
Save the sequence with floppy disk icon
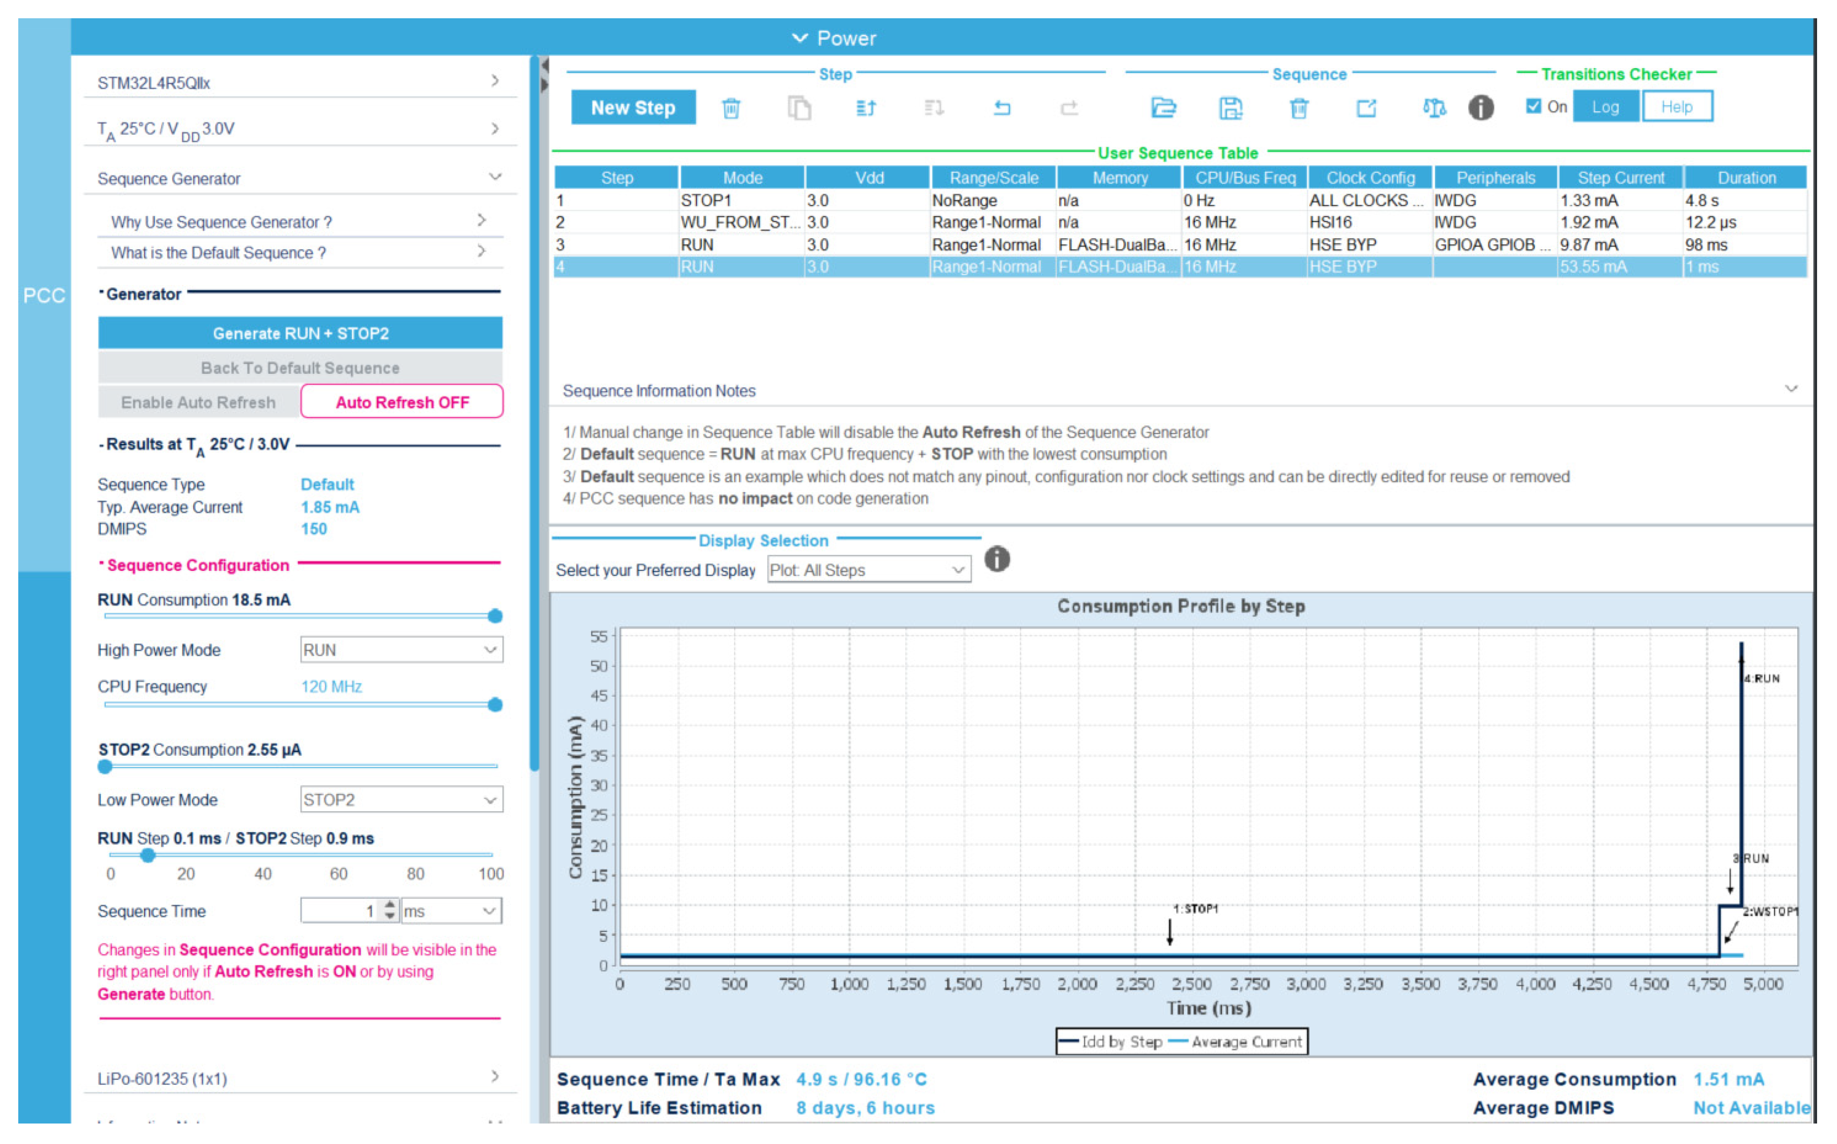1230,108
